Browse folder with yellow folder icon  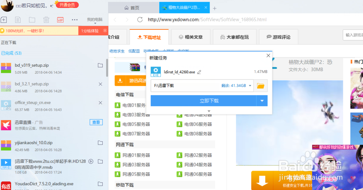pos(261,86)
